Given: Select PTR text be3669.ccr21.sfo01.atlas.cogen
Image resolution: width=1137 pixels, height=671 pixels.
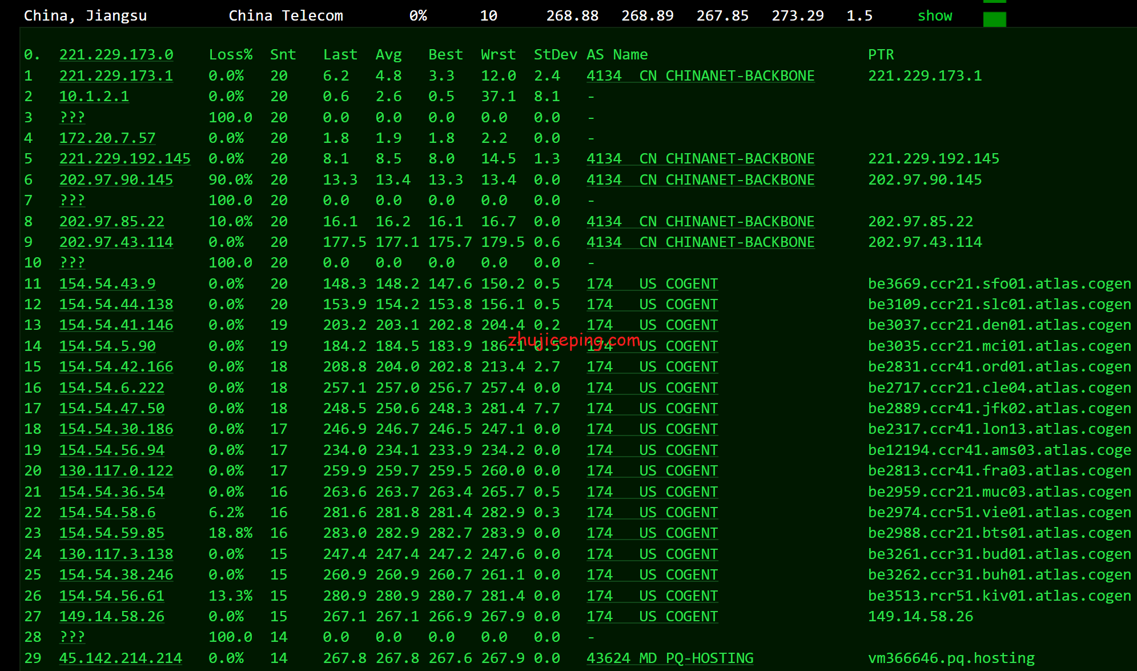Looking at the screenshot, I should [1000, 283].
